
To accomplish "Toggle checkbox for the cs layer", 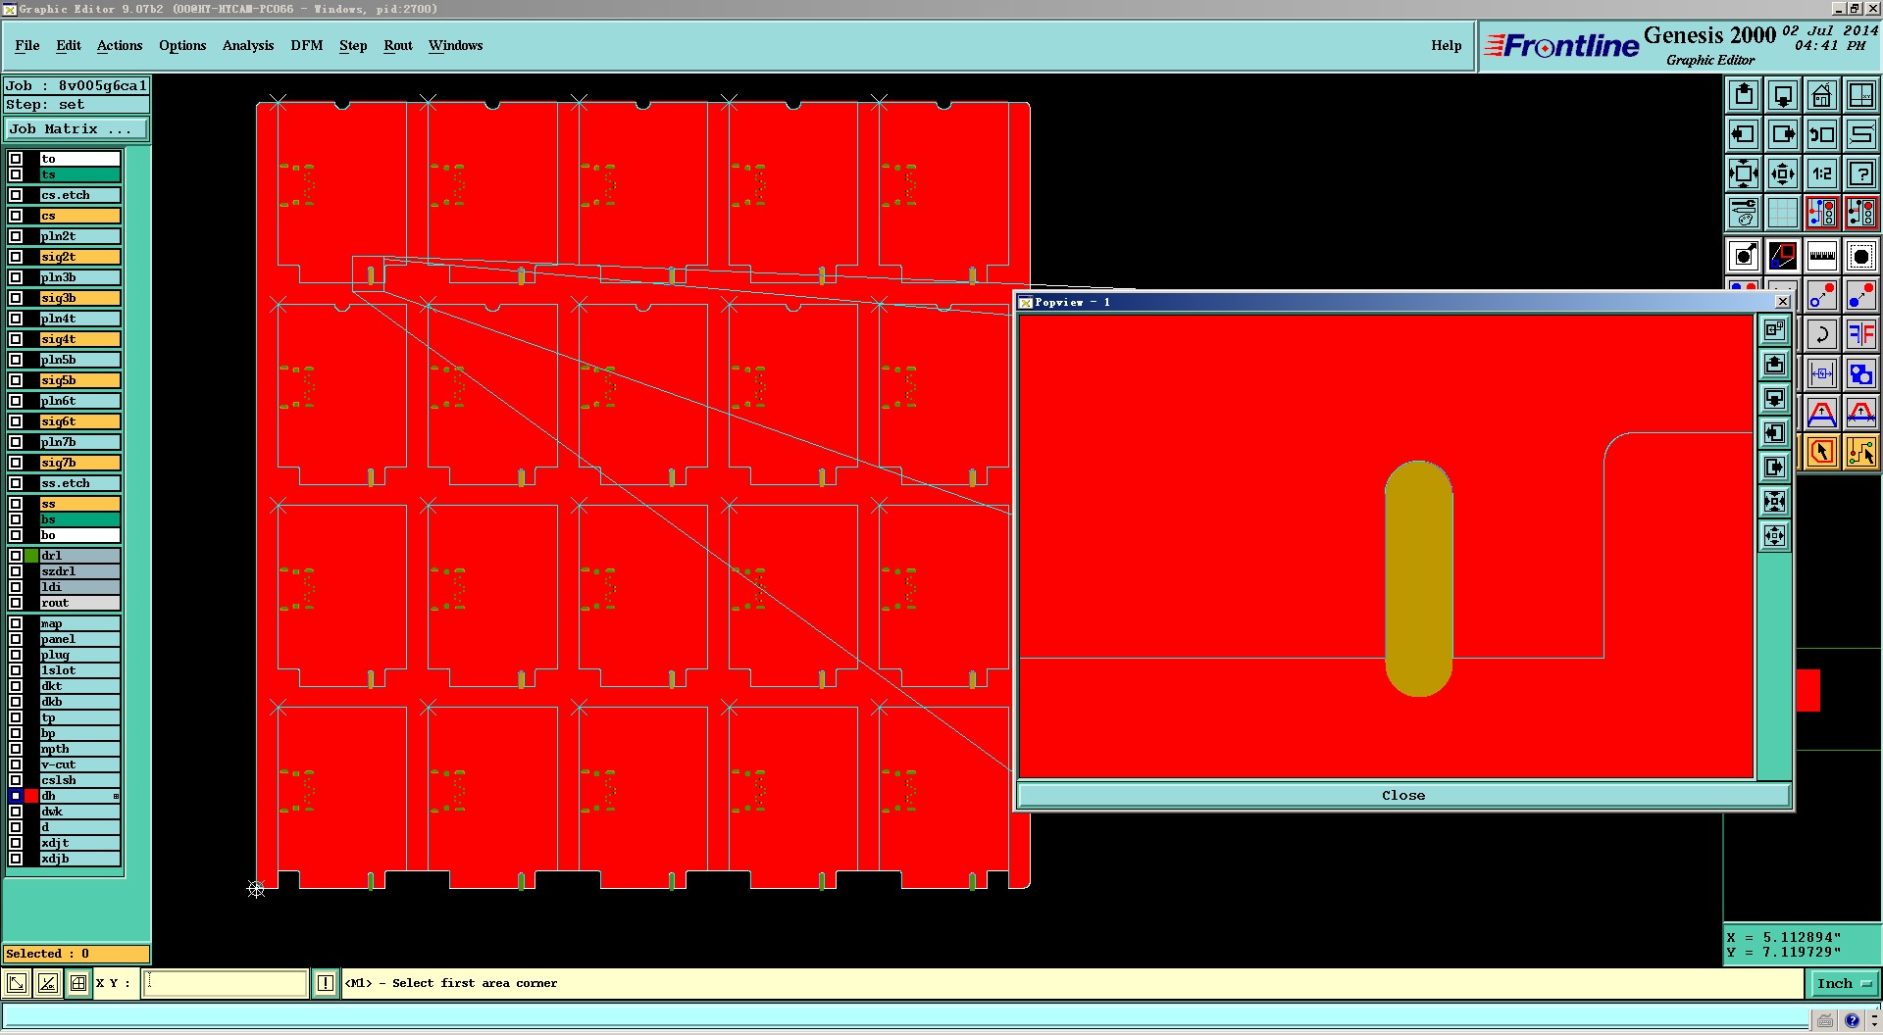I will (x=16, y=216).
